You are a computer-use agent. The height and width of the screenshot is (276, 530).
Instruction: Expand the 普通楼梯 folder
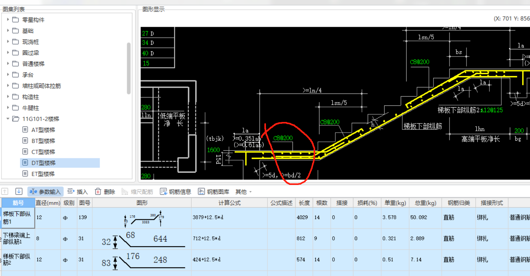click(8, 64)
